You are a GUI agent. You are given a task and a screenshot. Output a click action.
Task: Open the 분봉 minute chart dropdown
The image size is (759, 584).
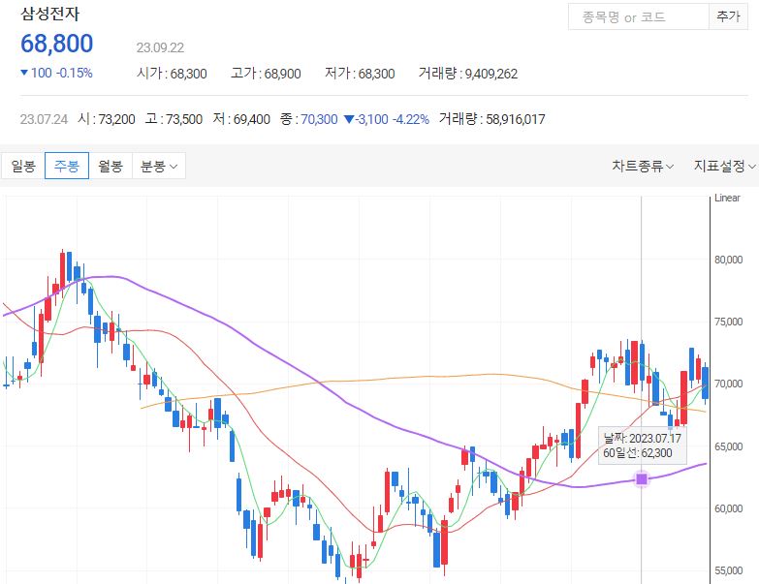click(159, 166)
